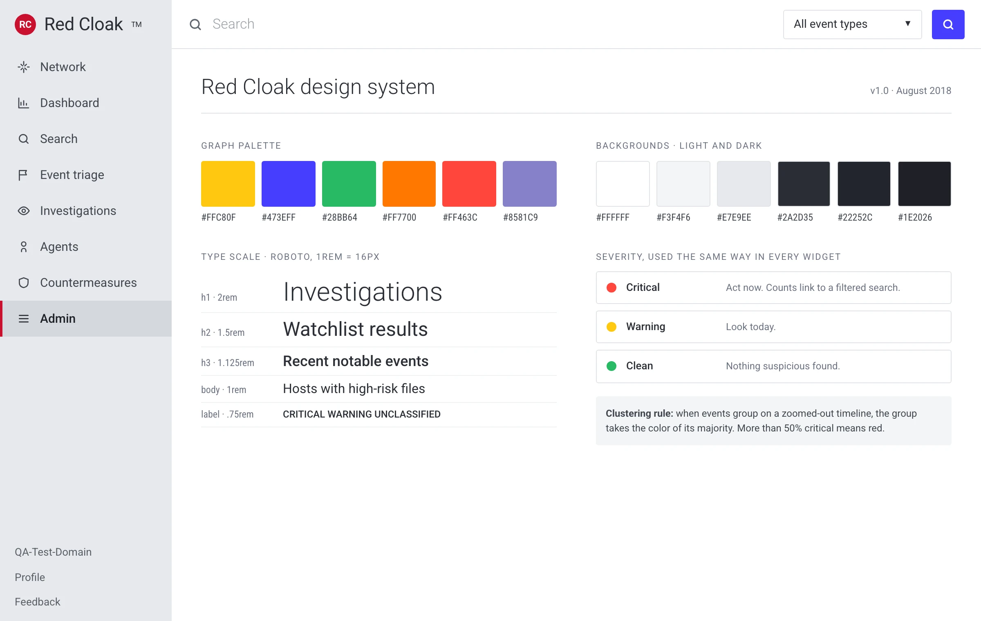981x621 pixels.
Task: Click the Agents person icon
Action: point(24,247)
